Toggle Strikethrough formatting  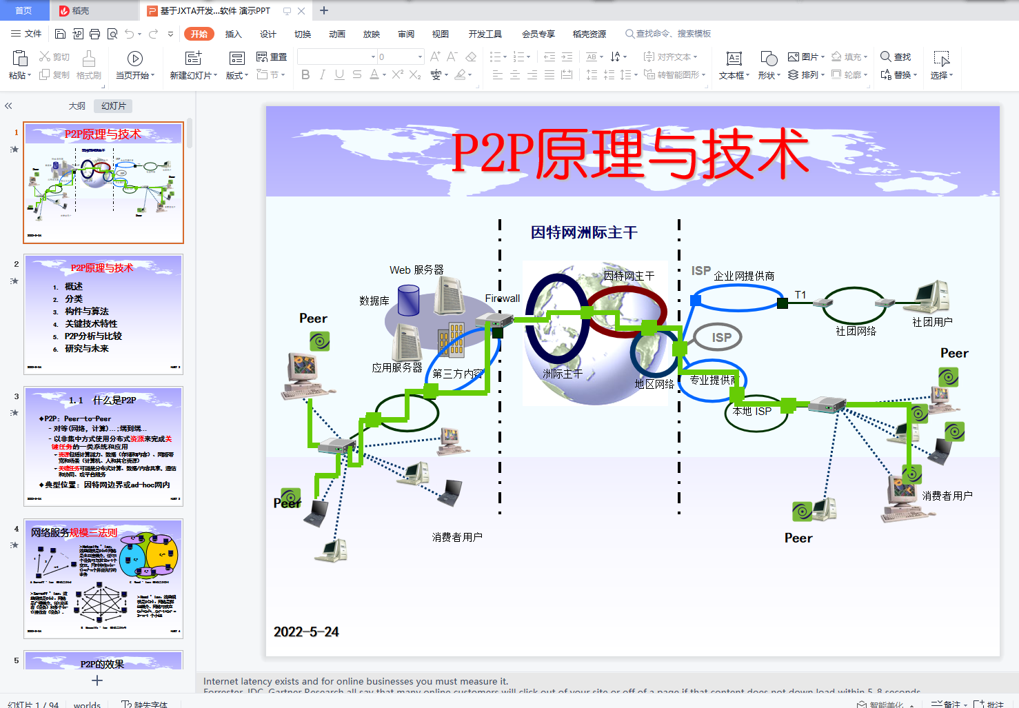point(356,74)
